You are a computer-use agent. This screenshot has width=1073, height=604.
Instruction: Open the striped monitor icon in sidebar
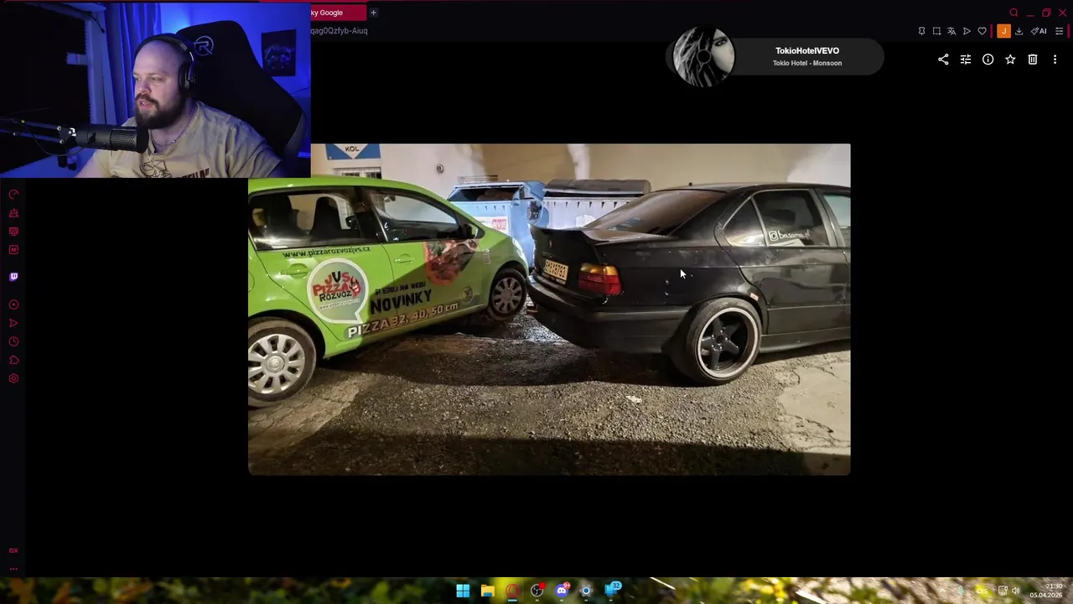[13, 232]
